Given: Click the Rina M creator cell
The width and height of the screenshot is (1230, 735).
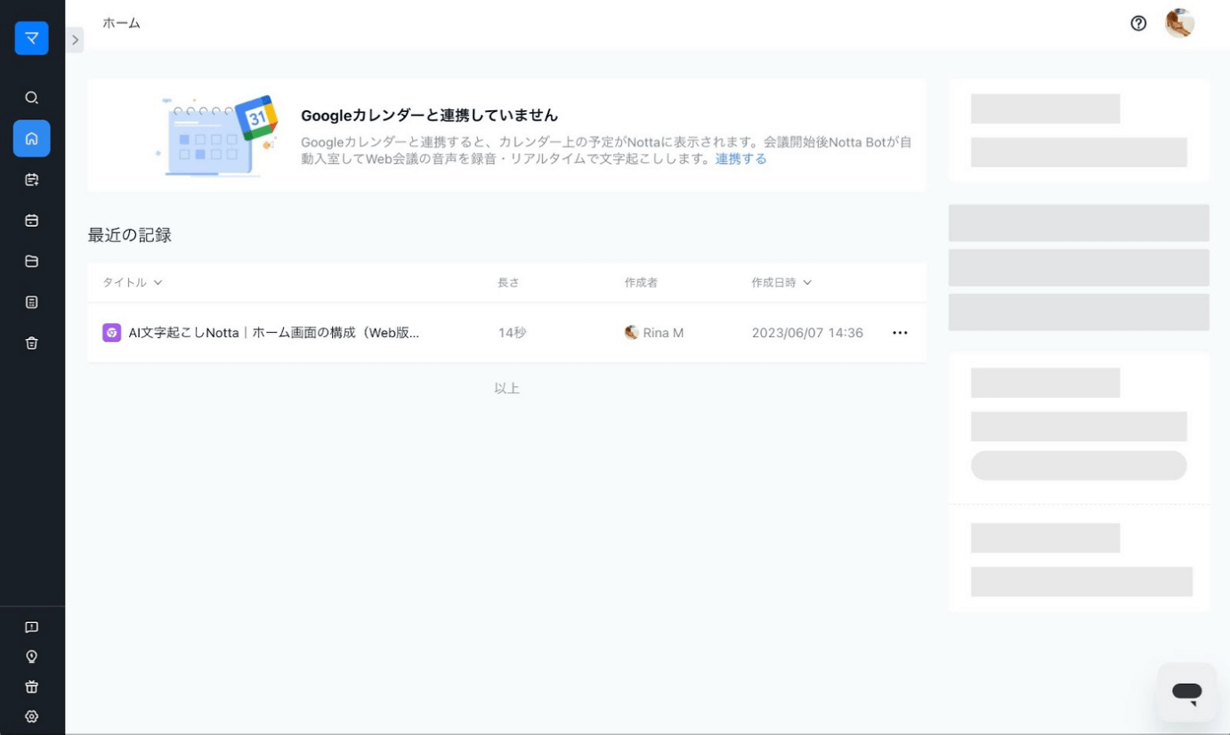Looking at the screenshot, I should point(654,333).
